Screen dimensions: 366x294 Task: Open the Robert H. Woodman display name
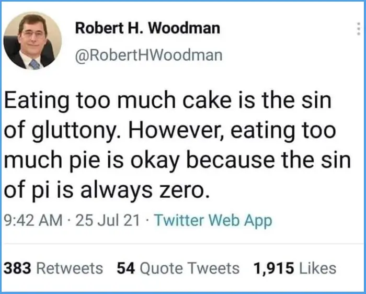point(147,29)
